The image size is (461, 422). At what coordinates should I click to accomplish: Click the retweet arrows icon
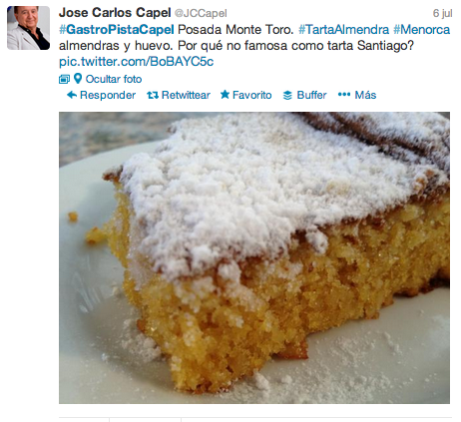[x=153, y=96]
